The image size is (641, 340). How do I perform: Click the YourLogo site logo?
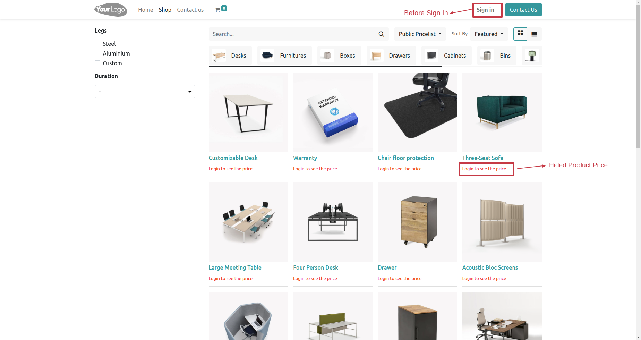(111, 10)
